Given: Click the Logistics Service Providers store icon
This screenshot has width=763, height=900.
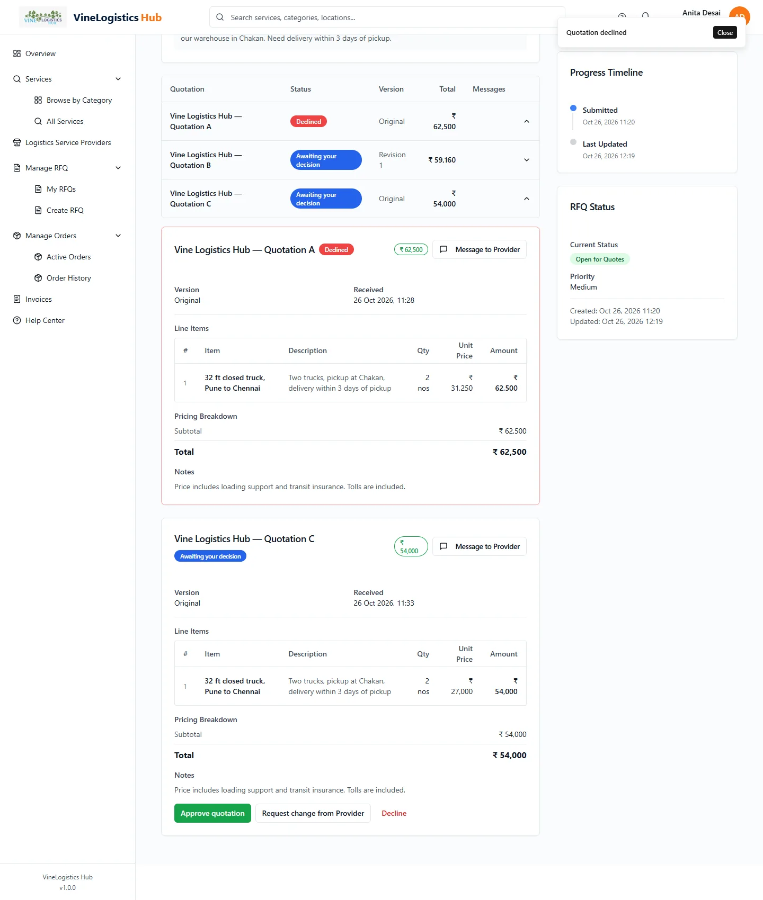Looking at the screenshot, I should [x=17, y=142].
